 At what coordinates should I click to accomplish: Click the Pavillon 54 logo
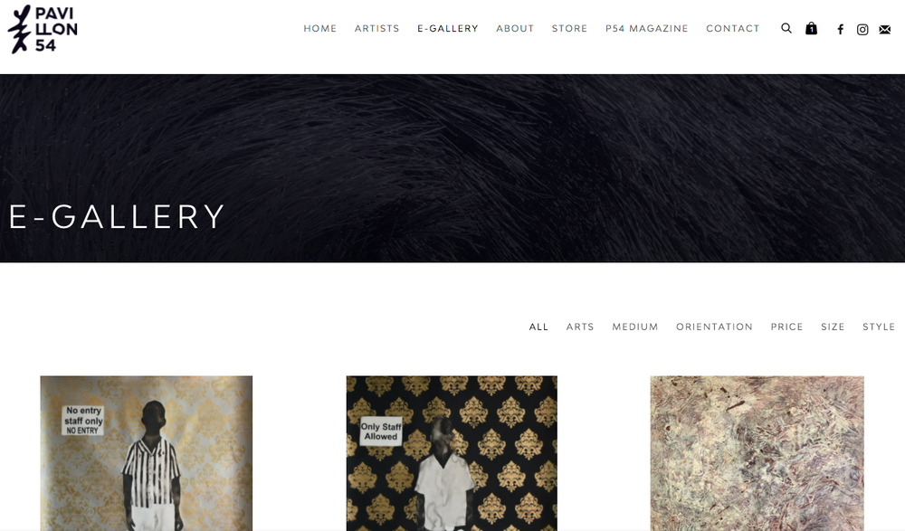click(43, 29)
